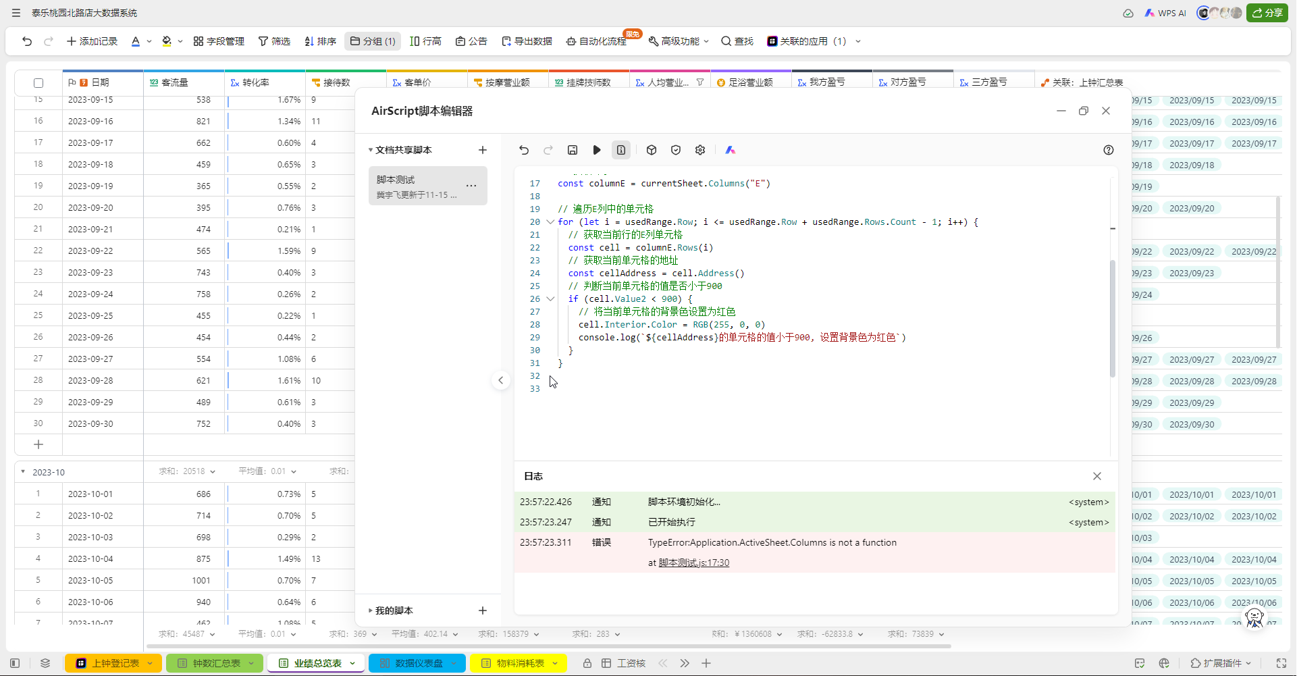Open 筛选 filter tool
Image resolution: width=1297 pixels, height=676 pixels.
(x=274, y=41)
